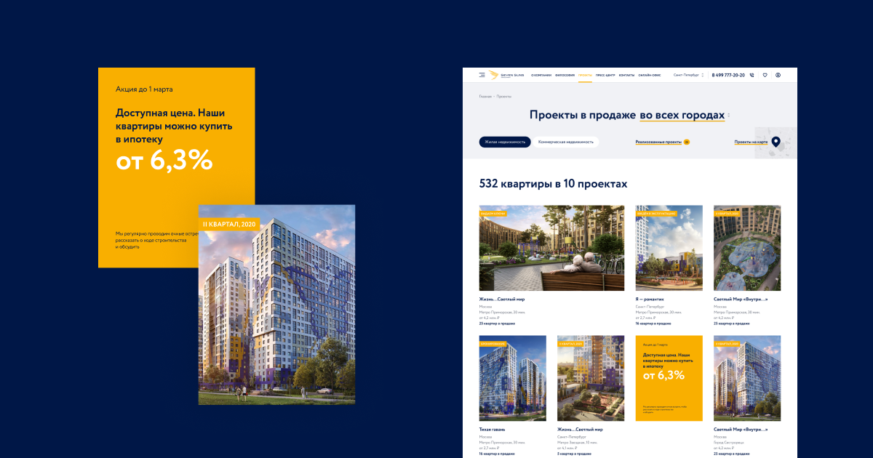Click the map pin icon
Screen dimensions: 873x458
776,142
